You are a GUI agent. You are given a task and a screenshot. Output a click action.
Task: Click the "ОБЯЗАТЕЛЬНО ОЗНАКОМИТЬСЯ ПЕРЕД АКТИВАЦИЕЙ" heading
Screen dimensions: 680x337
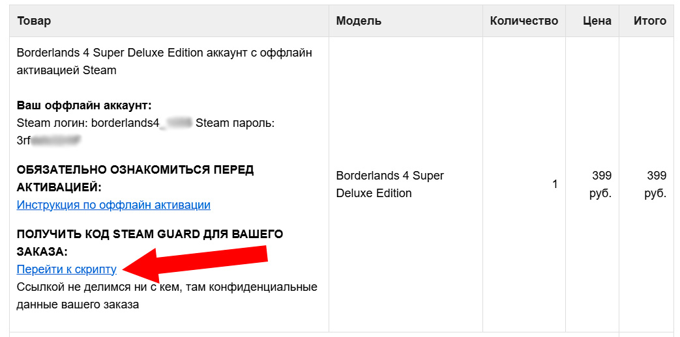tap(135, 178)
